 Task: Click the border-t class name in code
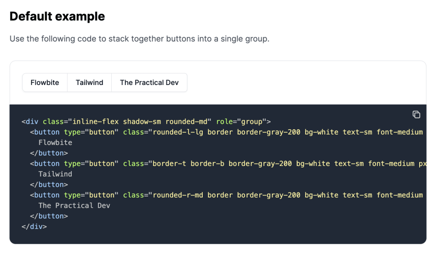(169, 164)
